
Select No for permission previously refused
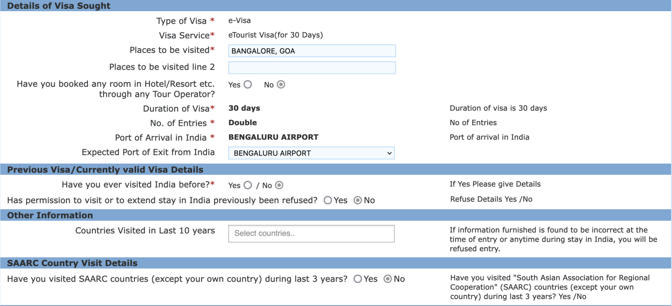click(x=358, y=200)
